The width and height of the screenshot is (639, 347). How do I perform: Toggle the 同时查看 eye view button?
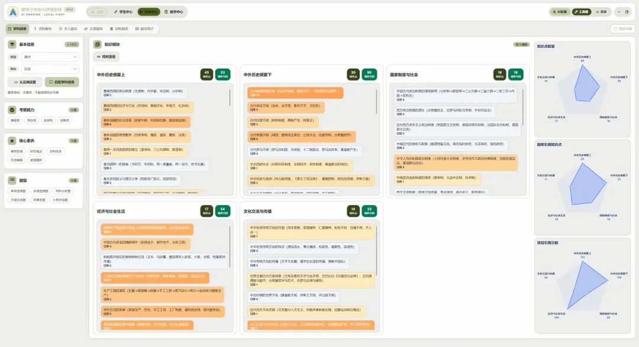point(106,57)
